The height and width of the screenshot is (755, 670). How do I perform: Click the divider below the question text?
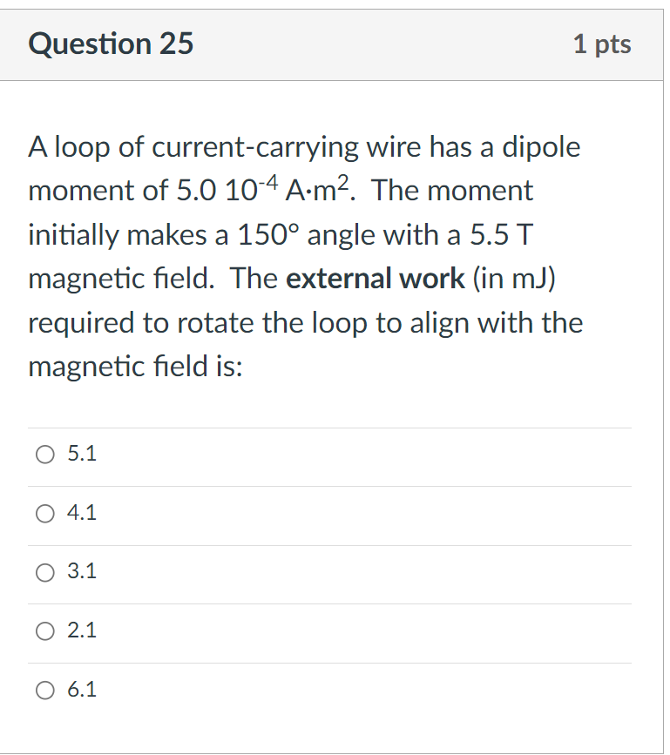point(331,427)
